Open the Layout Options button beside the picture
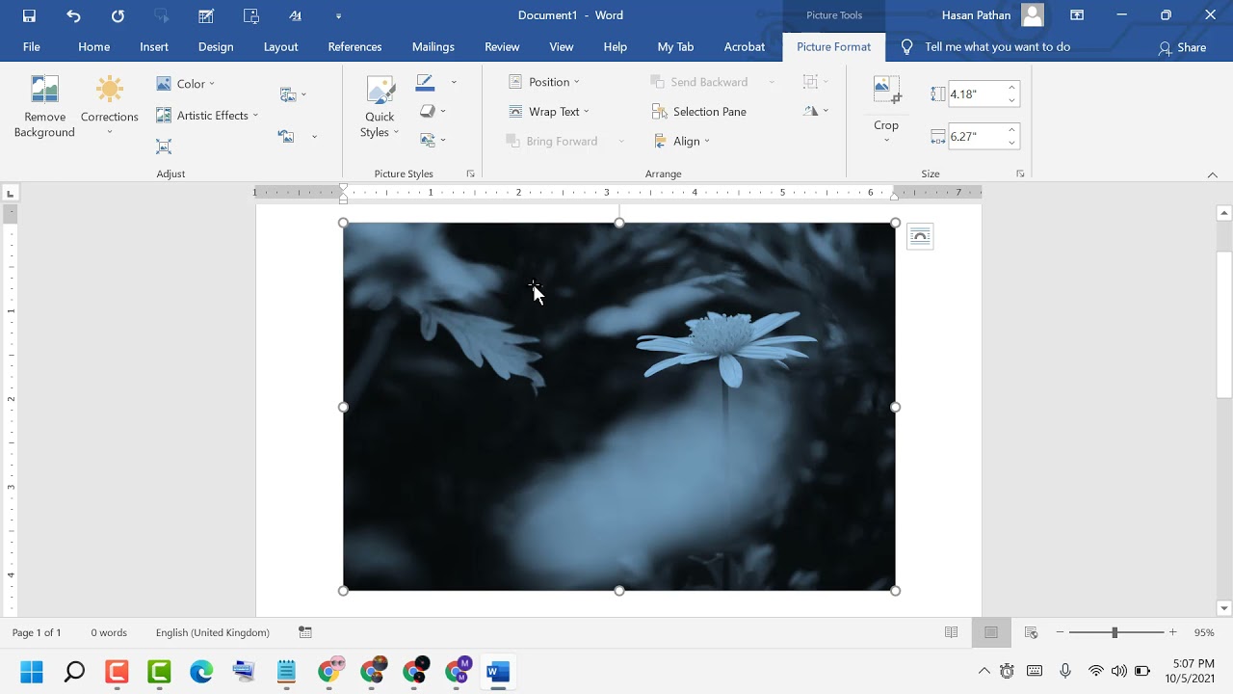Viewport: 1233px width, 694px height. pos(920,236)
